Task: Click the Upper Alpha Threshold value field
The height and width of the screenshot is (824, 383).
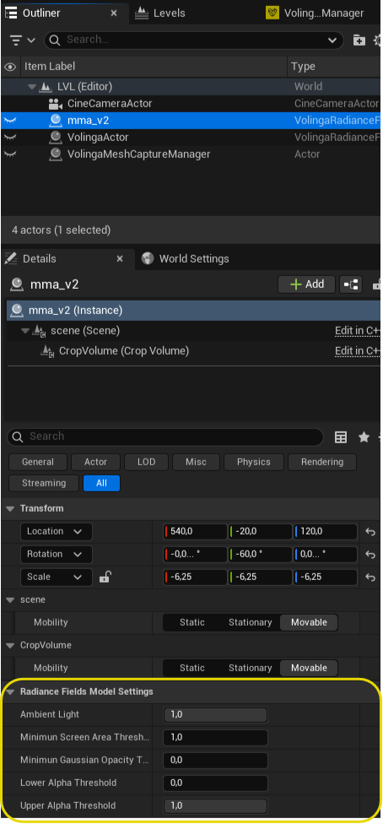Action: pos(215,805)
